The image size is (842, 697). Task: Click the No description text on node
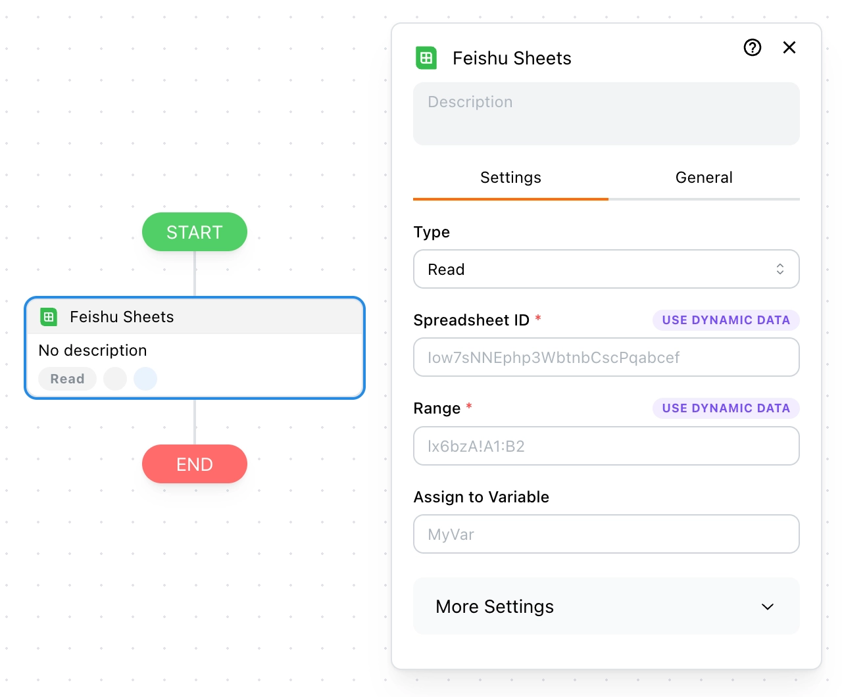pyautogui.click(x=93, y=350)
